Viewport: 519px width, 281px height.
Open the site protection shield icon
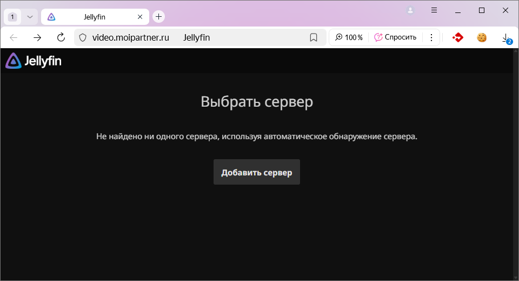pyautogui.click(x=83, y=37)
